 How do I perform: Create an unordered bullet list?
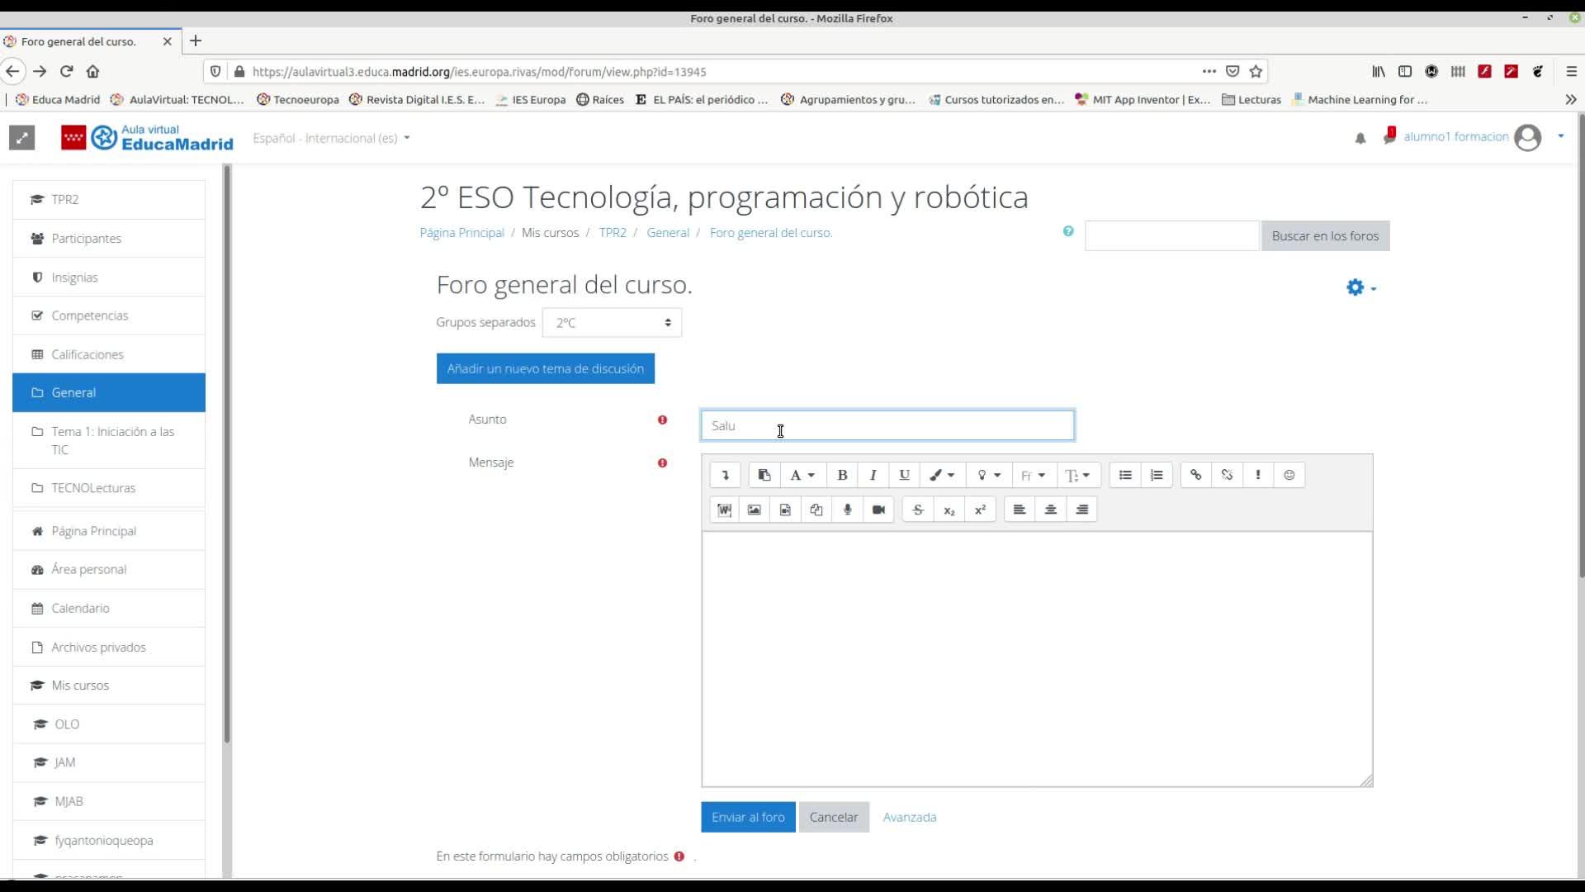(1125, 475)
